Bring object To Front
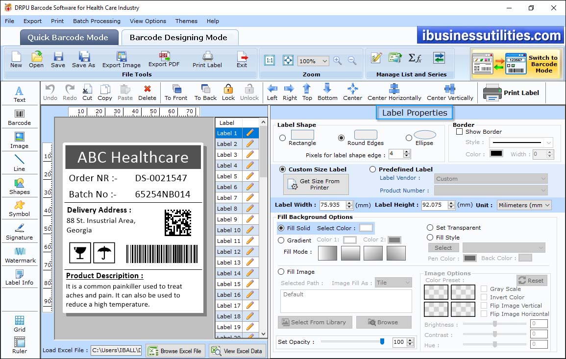 [x=176, y=93]
